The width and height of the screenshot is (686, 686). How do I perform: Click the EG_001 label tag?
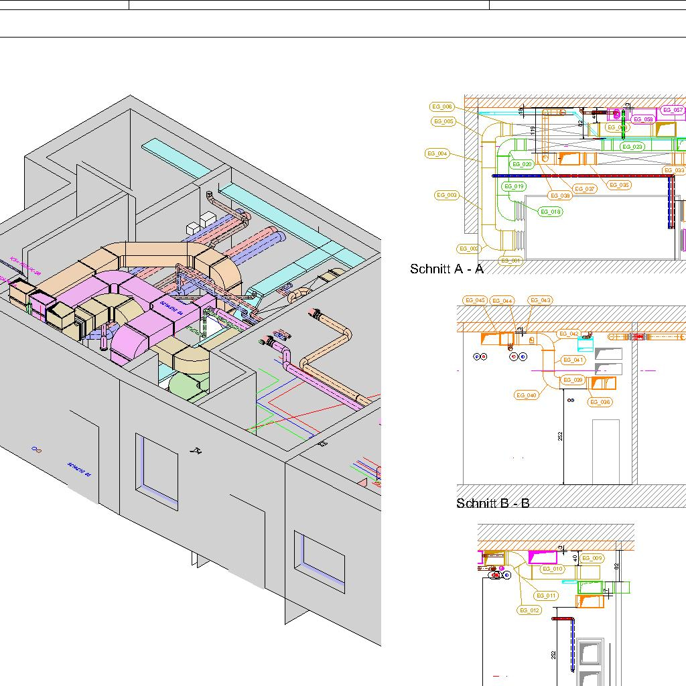[510, 260]
